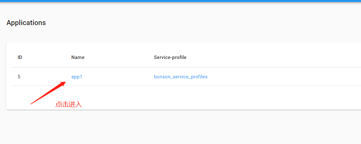Click the ID column header
The width and height of the screenshot is (361, 144).
point(20,57)
